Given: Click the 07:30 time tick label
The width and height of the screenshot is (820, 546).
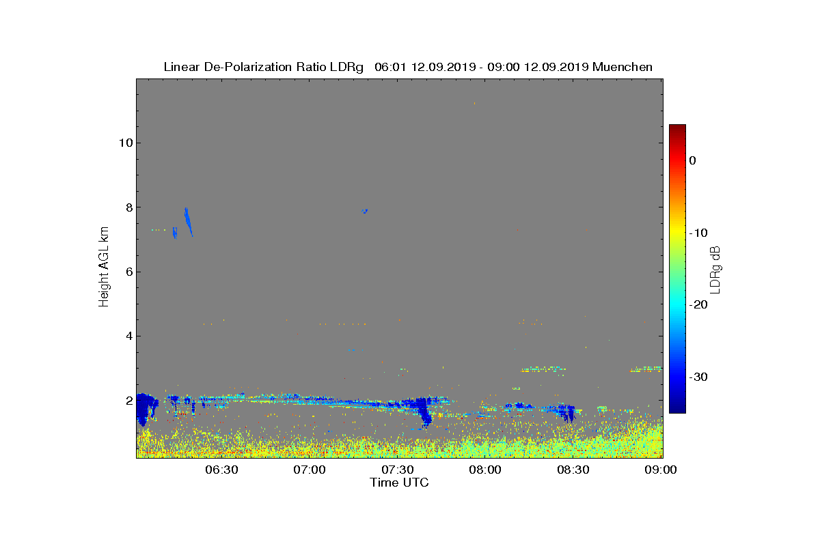Looking at the screenshot, I should point(398,470).
